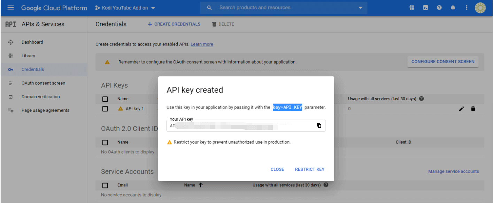Open the account avatar
The image size is (493, 203).
(x=480, y=8)
